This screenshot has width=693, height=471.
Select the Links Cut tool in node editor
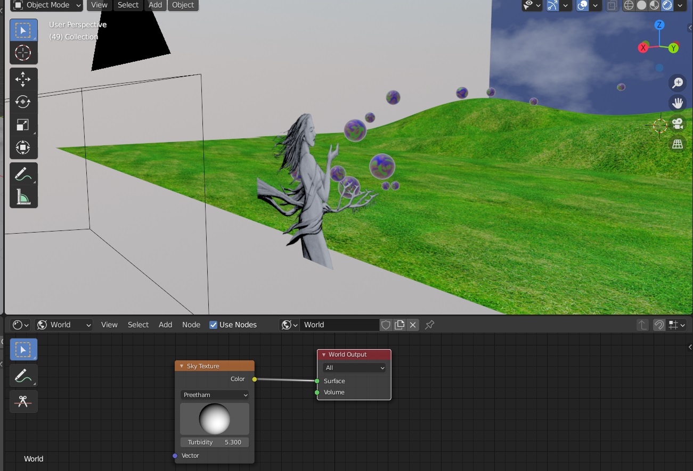click(x=23, y=401)
